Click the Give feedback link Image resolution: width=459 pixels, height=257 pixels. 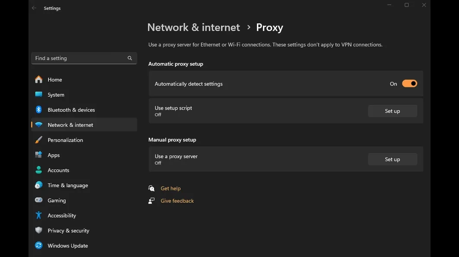tap(177, 201)
